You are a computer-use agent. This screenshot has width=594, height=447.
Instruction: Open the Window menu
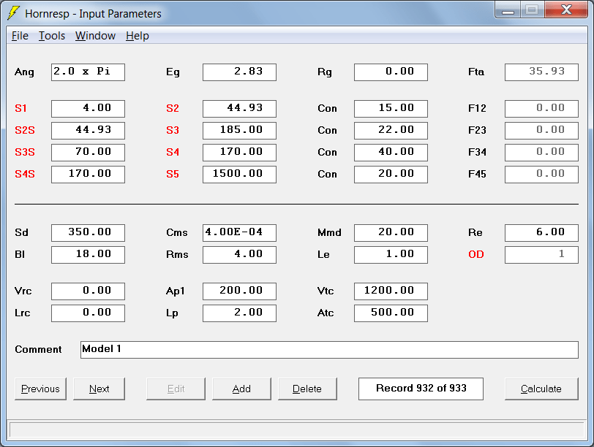point(95,36)
